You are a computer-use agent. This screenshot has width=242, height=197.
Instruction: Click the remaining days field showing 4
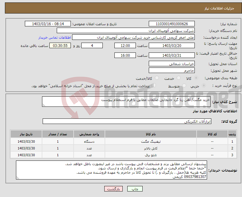click(92, 45)
